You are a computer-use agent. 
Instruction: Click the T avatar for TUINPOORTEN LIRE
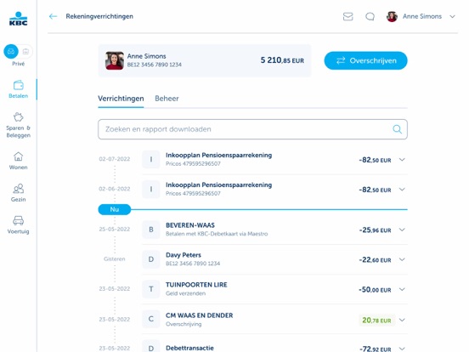[151, 289]
